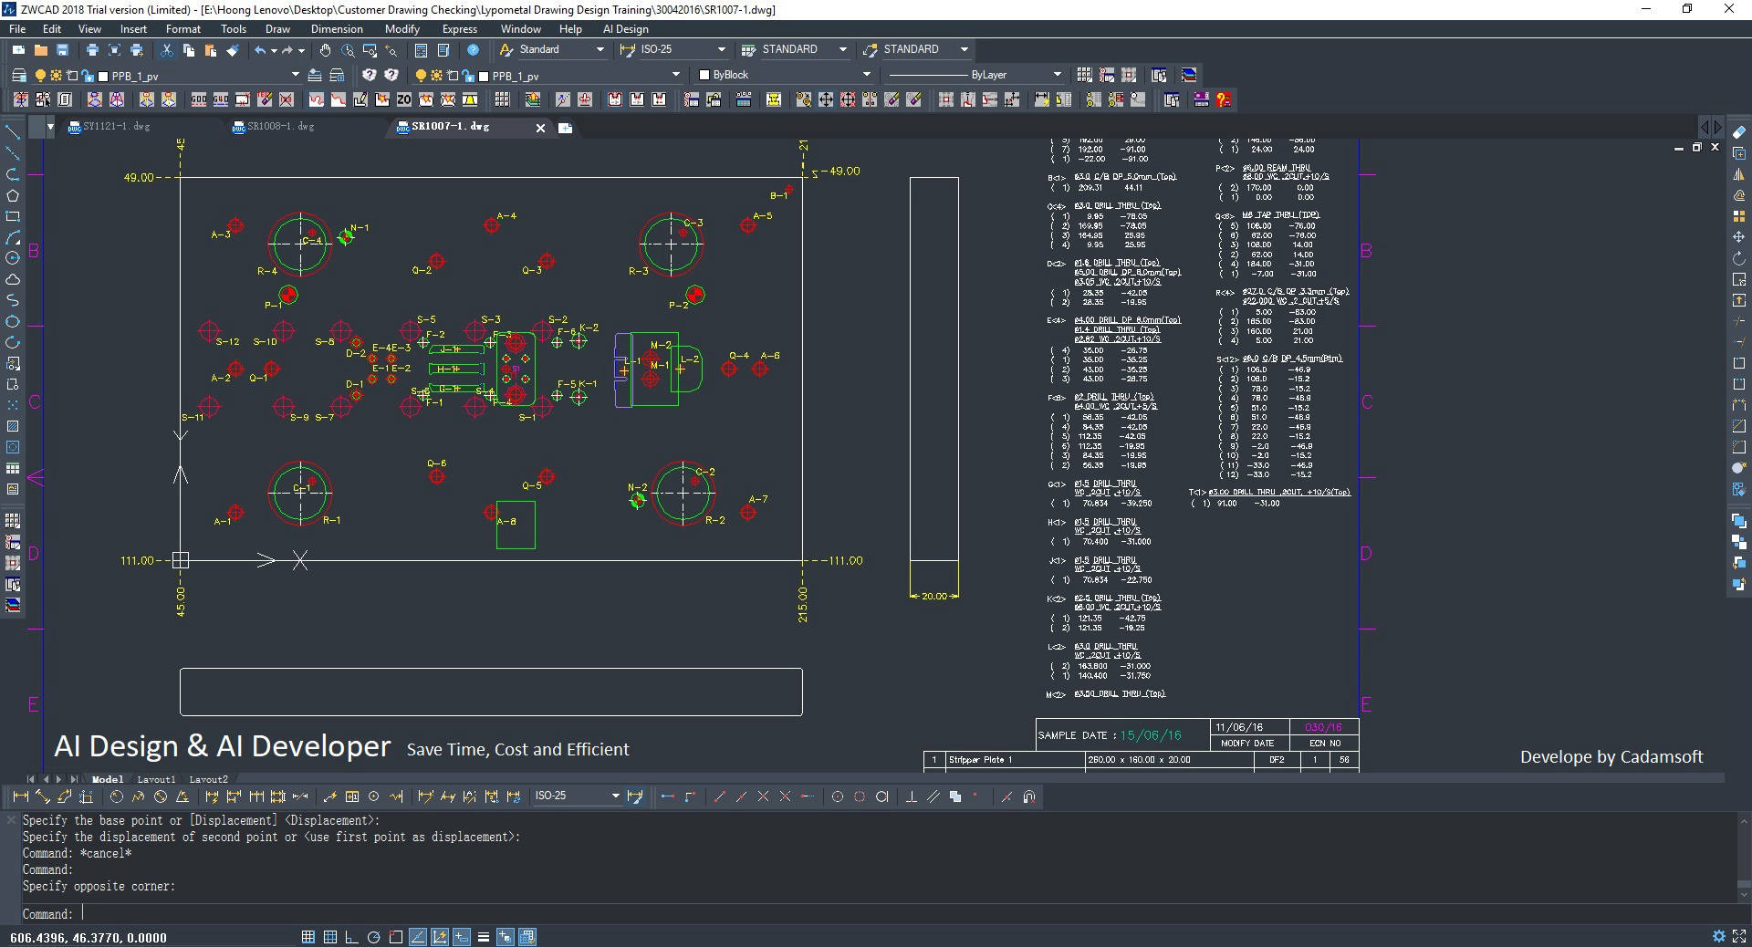Image resolution: width=1752 pixels, height=947 pixels.
Task: Expand the PPB_1_pv layer dropdown
Action: (295, 75)
